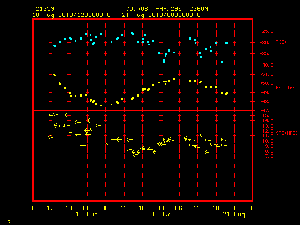Click the 2260M elevation text
Image resolution: width=300 pixels, height=225 pixels.
pos(199,9)
